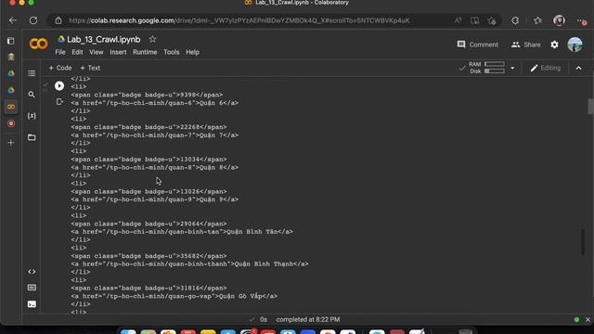The width and height of the screenshot is (594, 334).
Task: Click the output line containing 'Quận 8'
Action: pyautogui.click(x=155, y=167)
